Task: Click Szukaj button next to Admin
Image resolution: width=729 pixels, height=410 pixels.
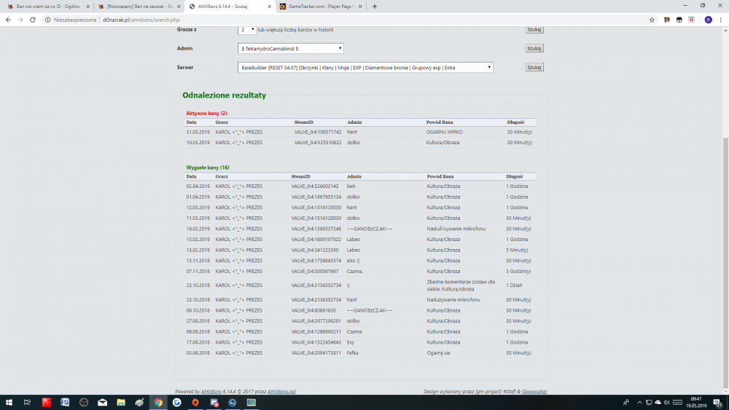Action: pos(534,48)
